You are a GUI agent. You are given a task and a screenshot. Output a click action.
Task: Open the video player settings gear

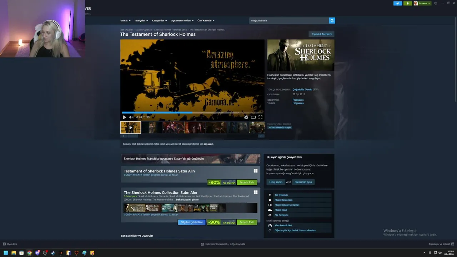246,117
